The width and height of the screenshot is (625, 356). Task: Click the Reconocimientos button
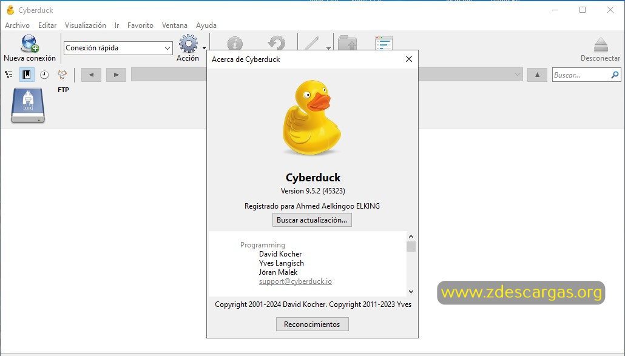(312, 324)
